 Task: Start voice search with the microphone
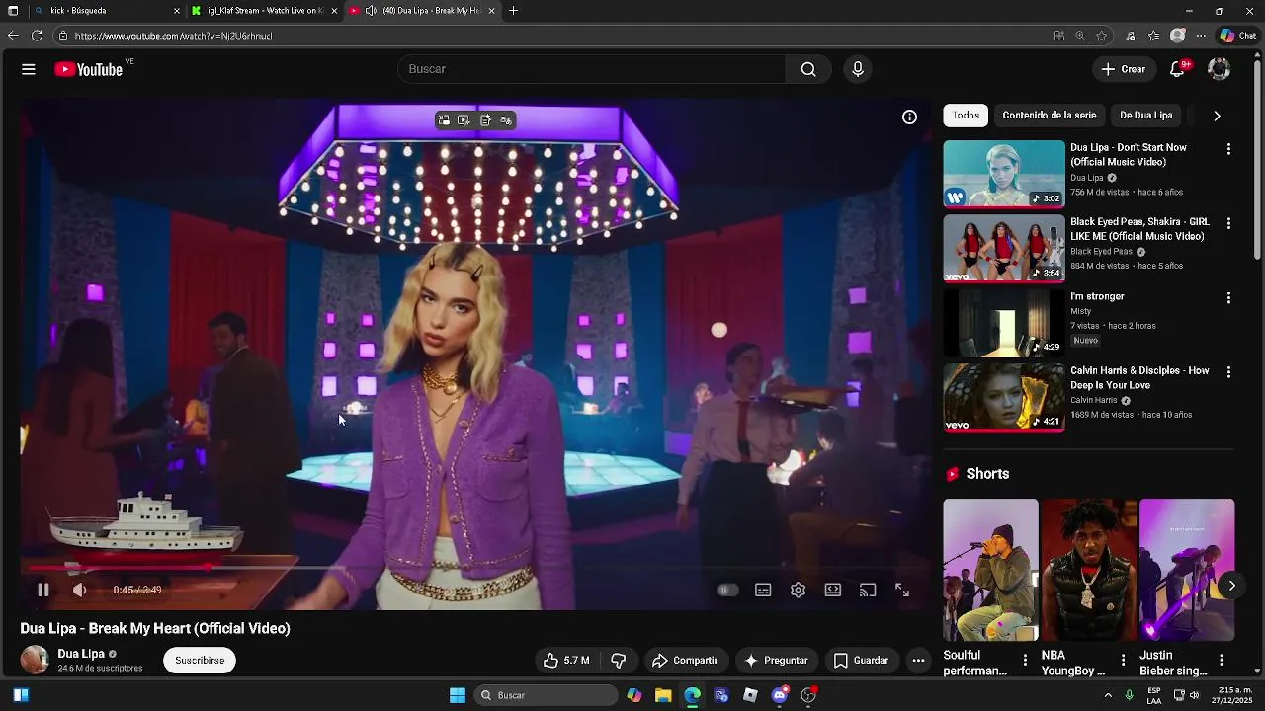(x=858, y=69)
